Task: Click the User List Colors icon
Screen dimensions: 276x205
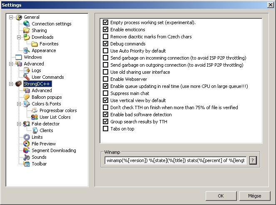Action: pyautogui.click(x=35, y=117)
